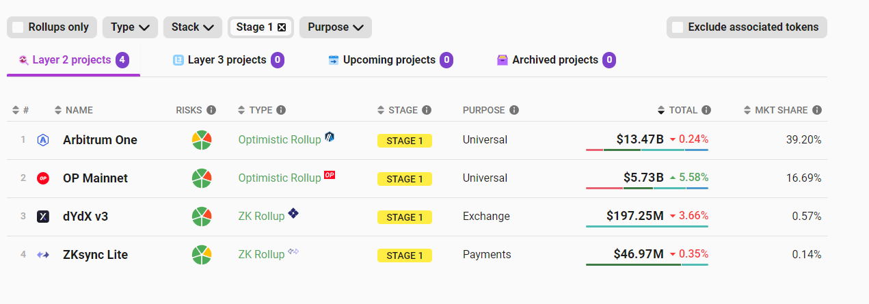Click the Arbitrum One TVL breakdown bar

pyautogui.click(x=647, y=150)
